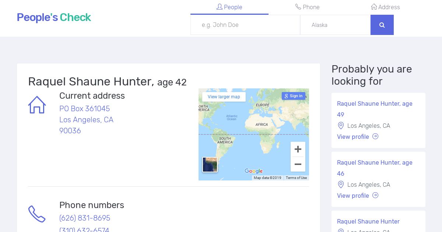Click the location pin in the age 49 card
This screenshot has width=442, height=232.
pyautogui.click(x=341, y=126)
